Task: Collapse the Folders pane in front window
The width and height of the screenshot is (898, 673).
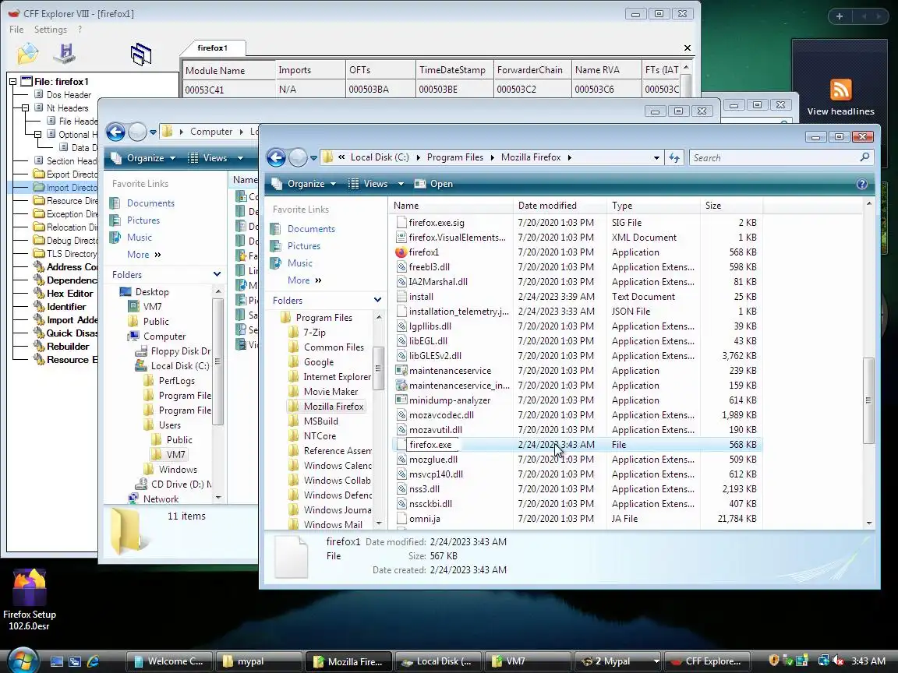Action: click(x=377, y=300)
